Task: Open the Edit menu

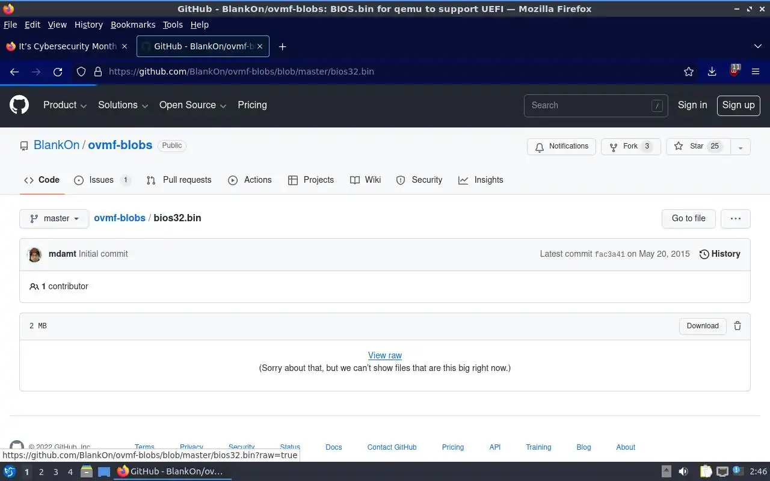Action: click(32, 25)
